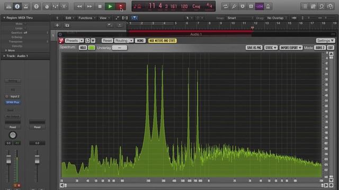Open the Drag No Overlap dropdown
The image size is (339, 190).
pyautogui.click(x=276, y=18)
